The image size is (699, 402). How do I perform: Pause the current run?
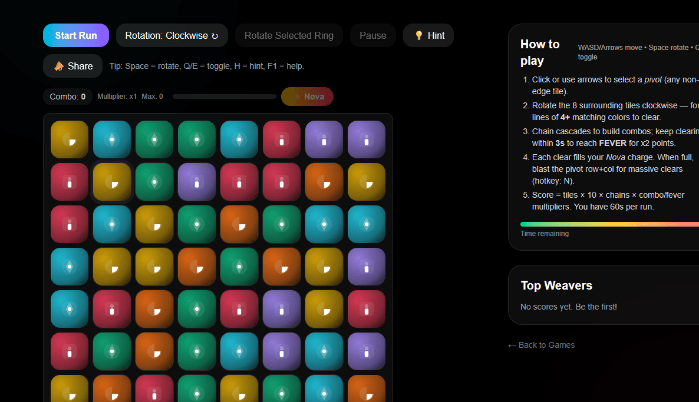point(372,35)
